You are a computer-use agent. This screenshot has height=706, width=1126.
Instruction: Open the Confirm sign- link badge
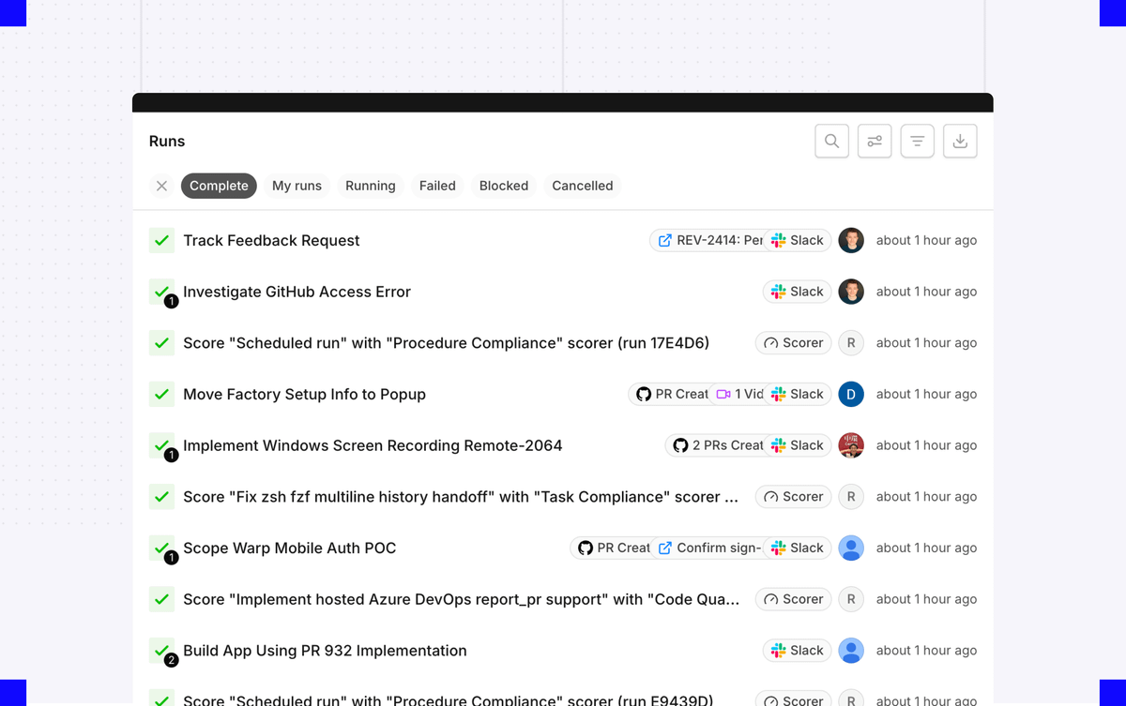(x=708, y=548)
